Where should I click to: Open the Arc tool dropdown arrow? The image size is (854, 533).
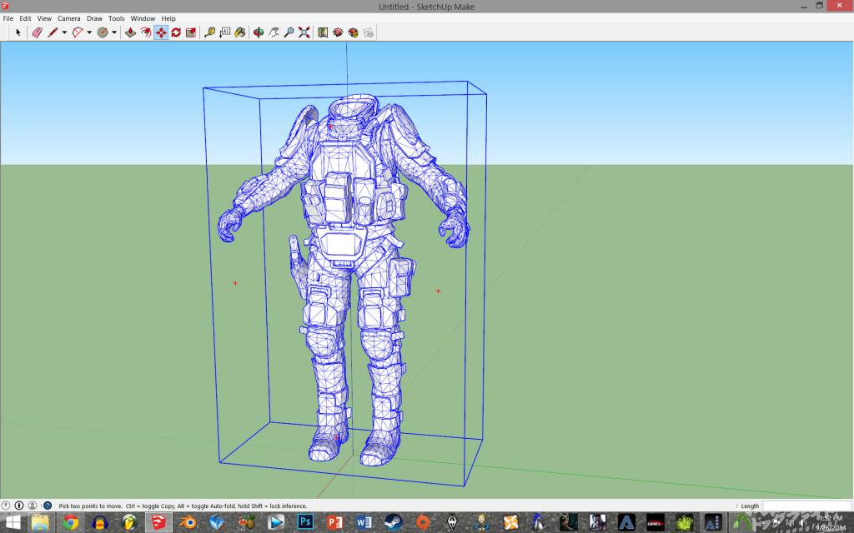pyautogui.click(x=89, y=32)
